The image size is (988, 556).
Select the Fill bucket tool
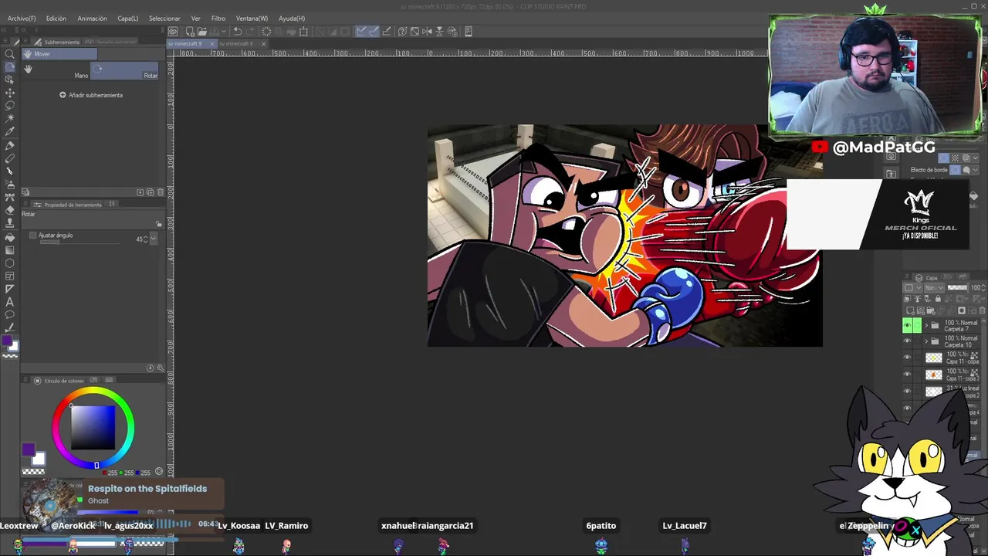coord(9,238)
